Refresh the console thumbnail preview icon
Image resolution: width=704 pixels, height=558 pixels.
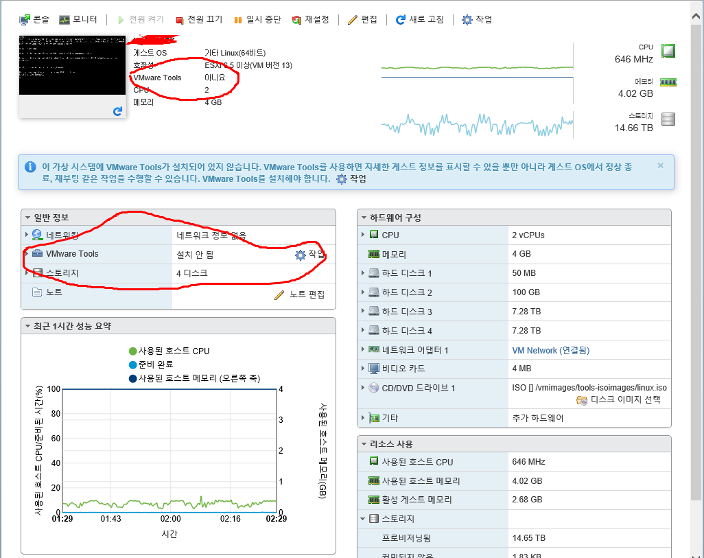click(x=117, y=111)
